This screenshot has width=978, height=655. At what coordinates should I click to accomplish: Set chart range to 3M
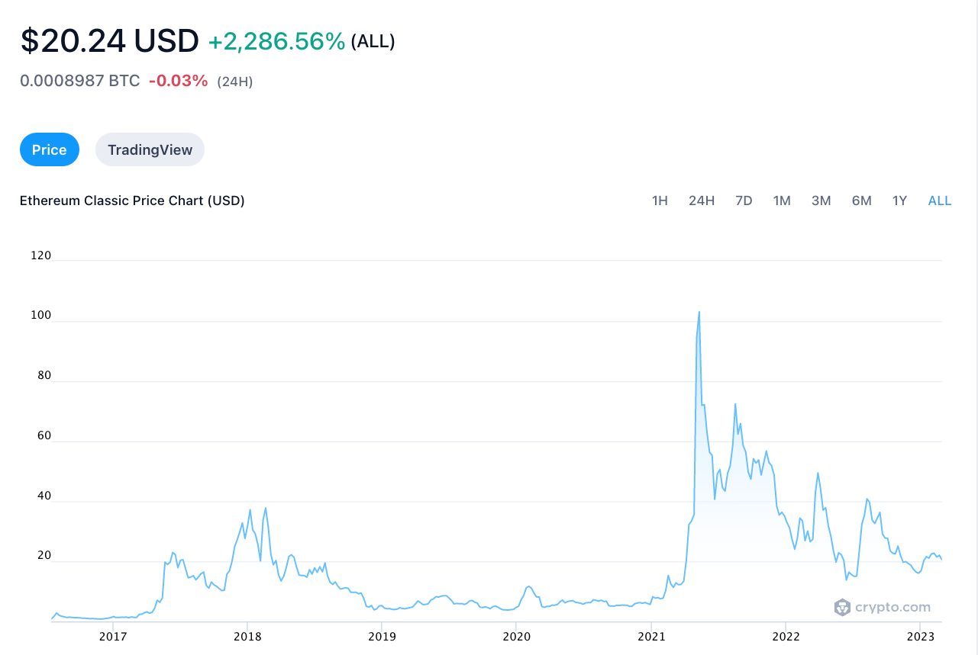(x=821, y=201)
